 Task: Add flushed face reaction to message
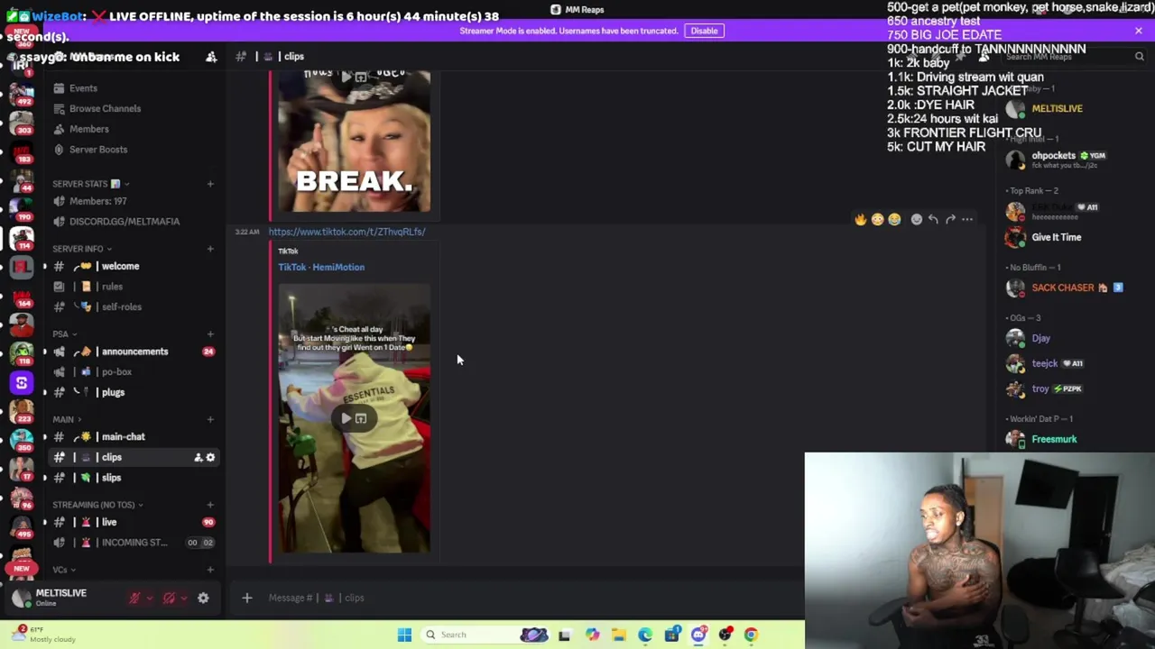point(877,219)
